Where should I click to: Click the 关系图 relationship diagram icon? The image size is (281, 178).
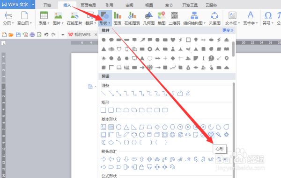(214, 18)
